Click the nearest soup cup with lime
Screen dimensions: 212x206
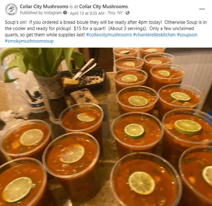(145, 180)
